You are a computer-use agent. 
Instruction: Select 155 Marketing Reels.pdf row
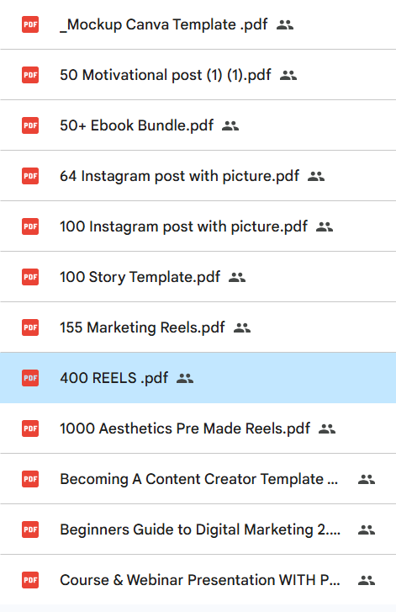click(198, 327)
